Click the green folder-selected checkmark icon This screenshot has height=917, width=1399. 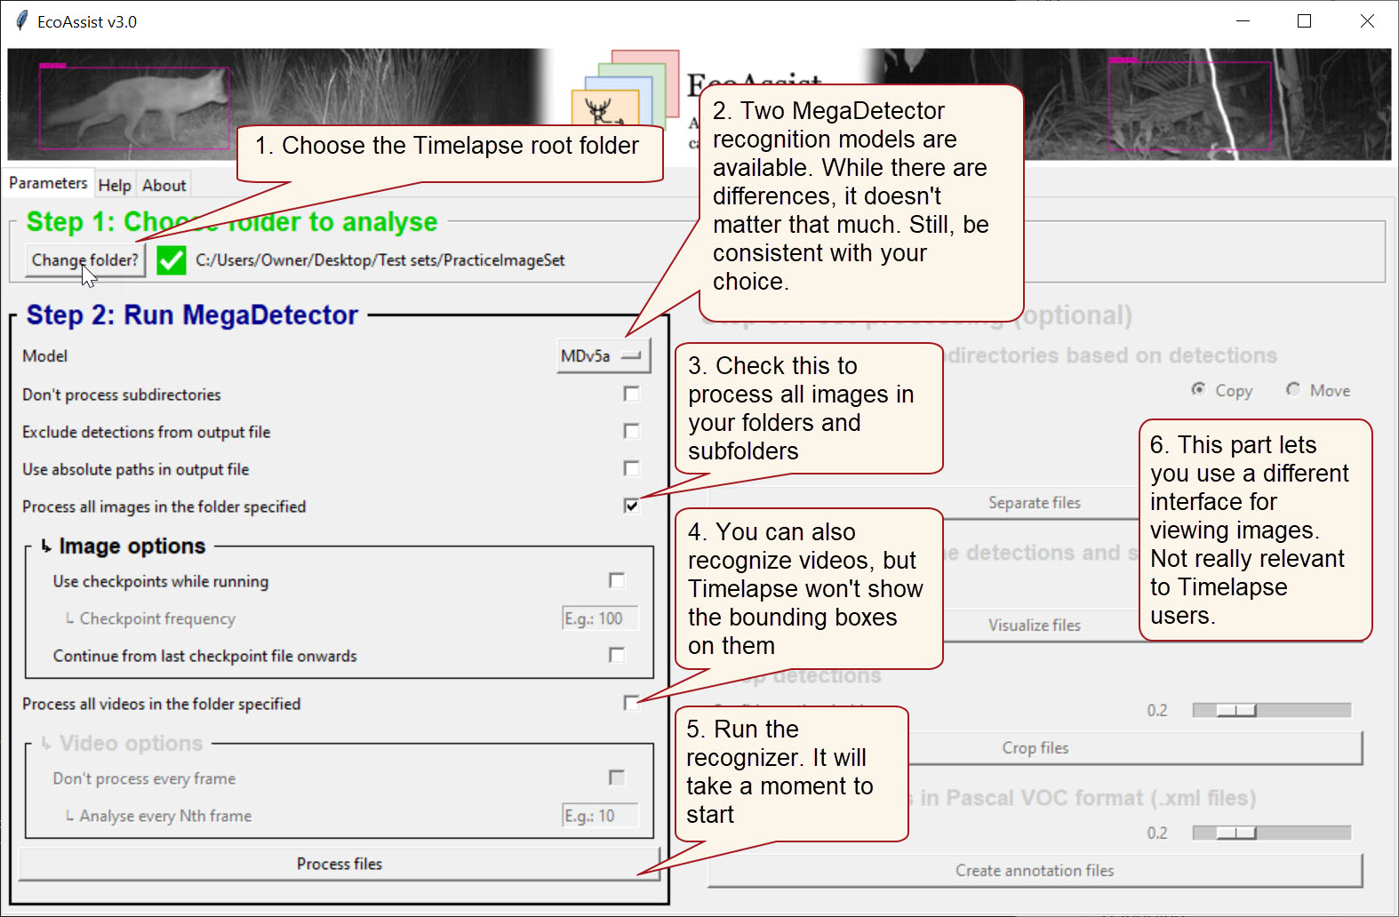coord(172,260)
